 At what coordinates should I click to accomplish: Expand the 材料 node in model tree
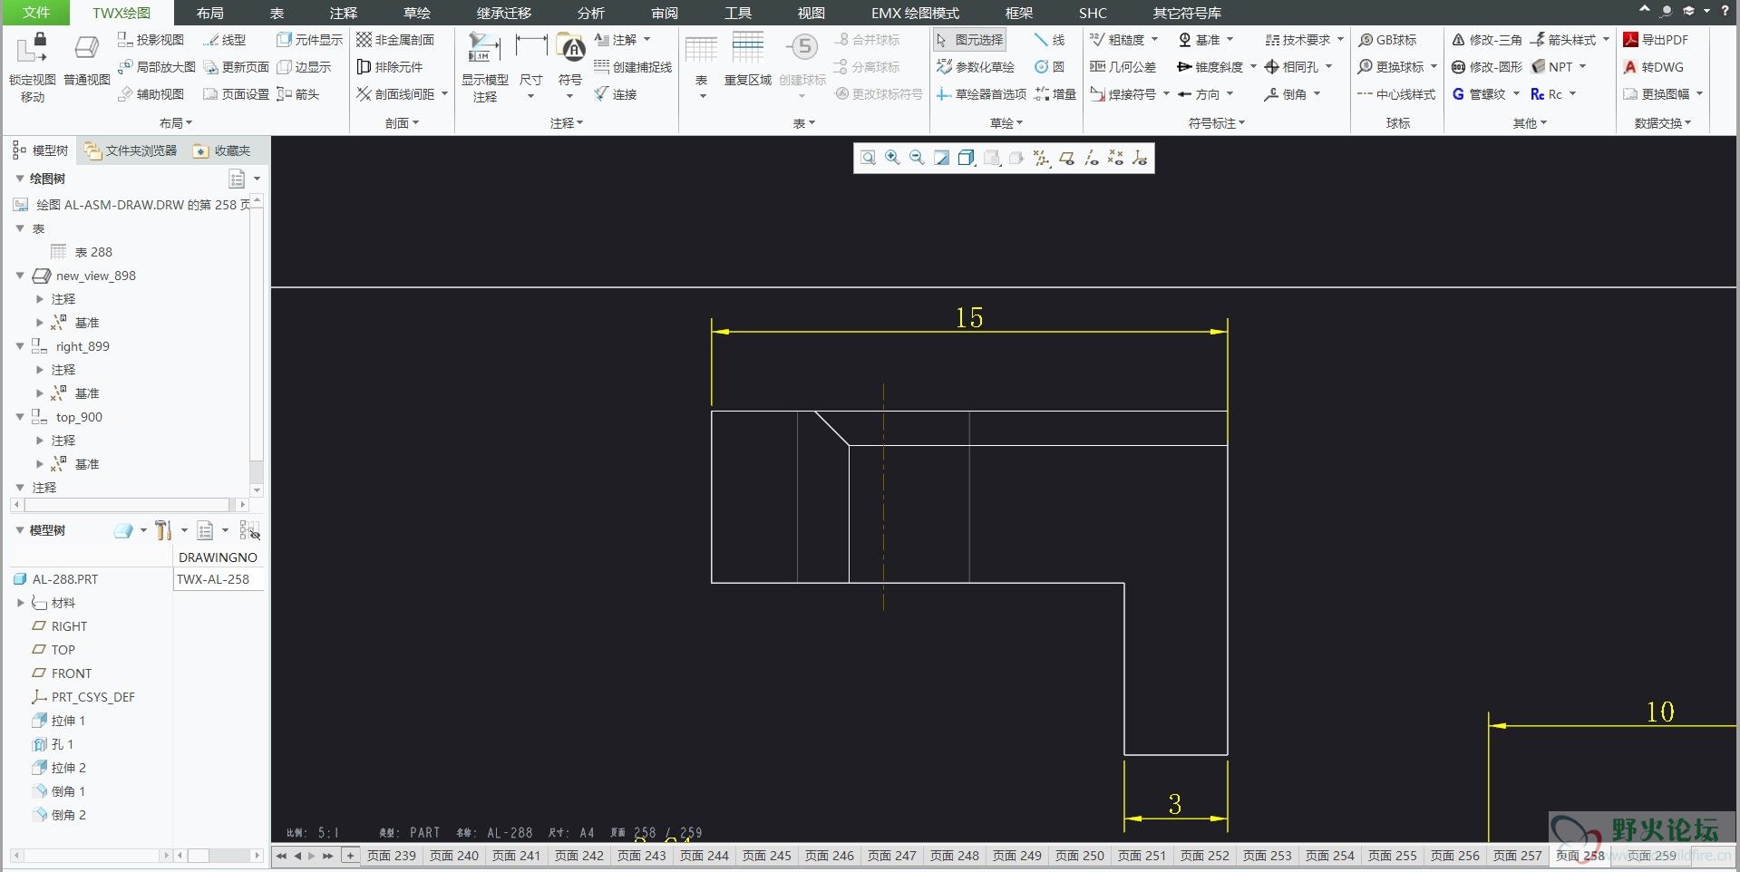(20, 603)
